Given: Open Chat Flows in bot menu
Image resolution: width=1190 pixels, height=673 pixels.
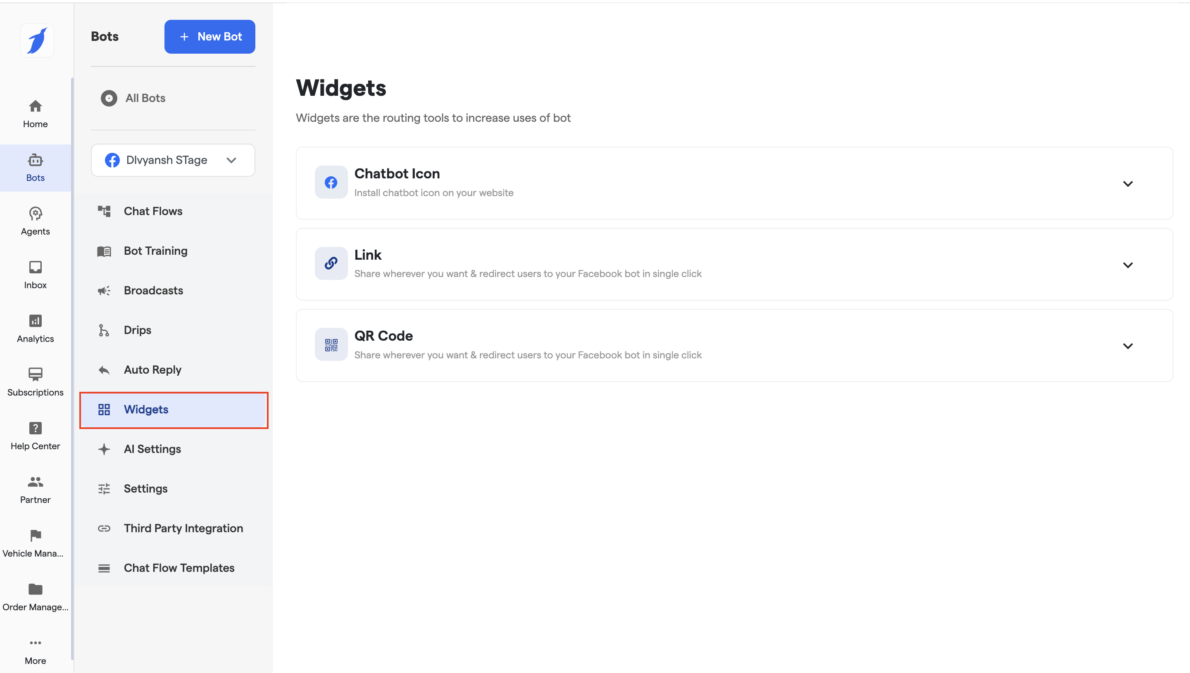Looking at the screenshot, I should (x=153, y=211).
